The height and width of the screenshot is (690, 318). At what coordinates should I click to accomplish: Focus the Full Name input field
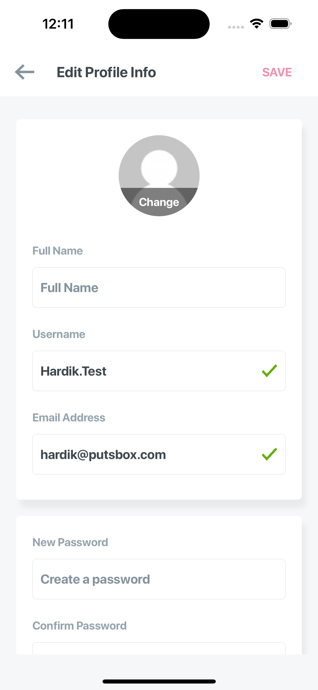tap(159, 287)
